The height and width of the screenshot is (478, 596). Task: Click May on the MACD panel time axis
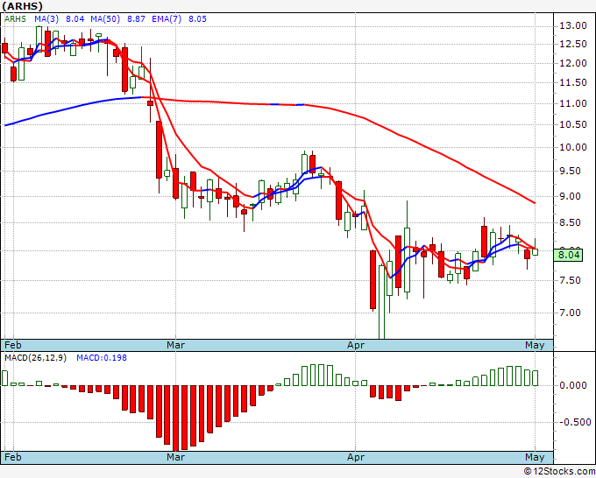click(535, 457)
